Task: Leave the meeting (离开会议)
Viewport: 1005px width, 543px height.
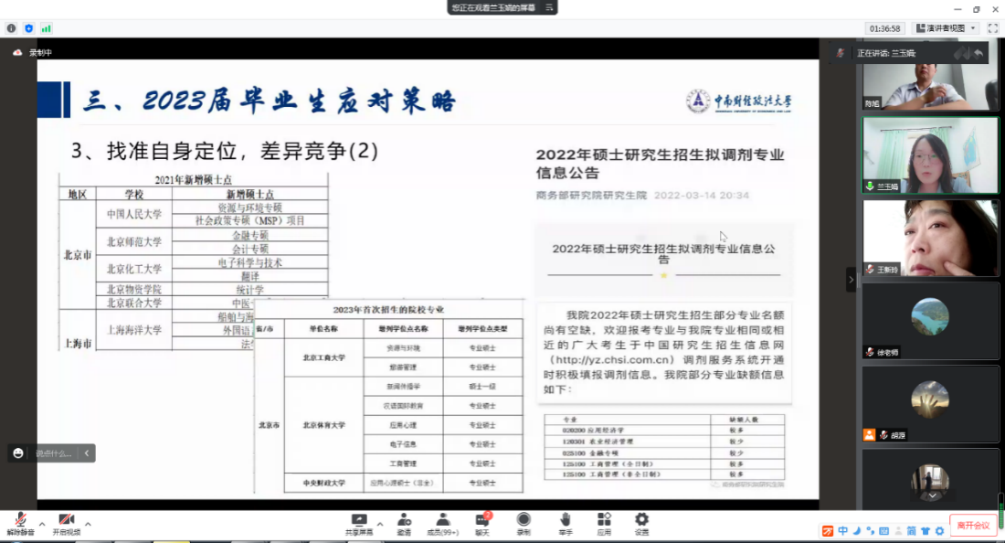Action: point(973,525)
